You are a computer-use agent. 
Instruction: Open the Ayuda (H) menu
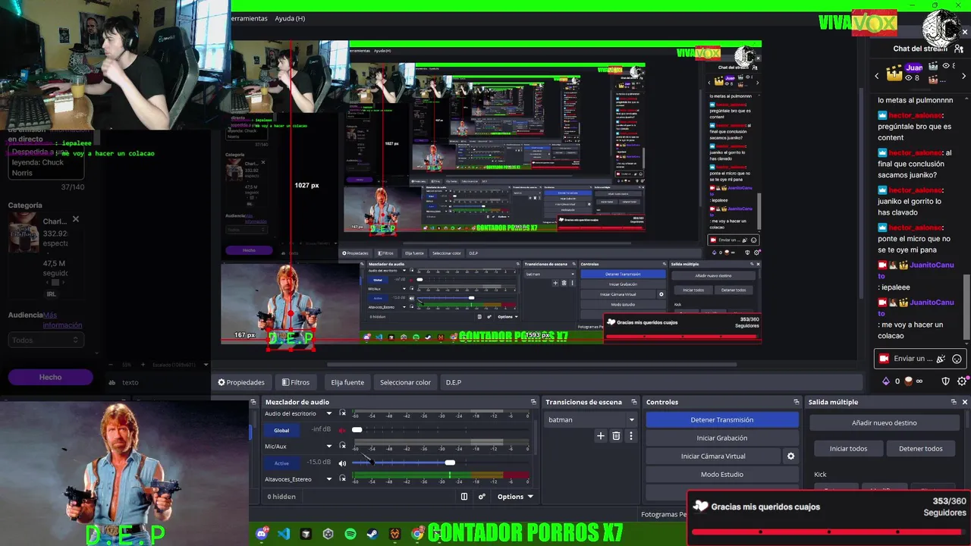click(x=290, y=18)
